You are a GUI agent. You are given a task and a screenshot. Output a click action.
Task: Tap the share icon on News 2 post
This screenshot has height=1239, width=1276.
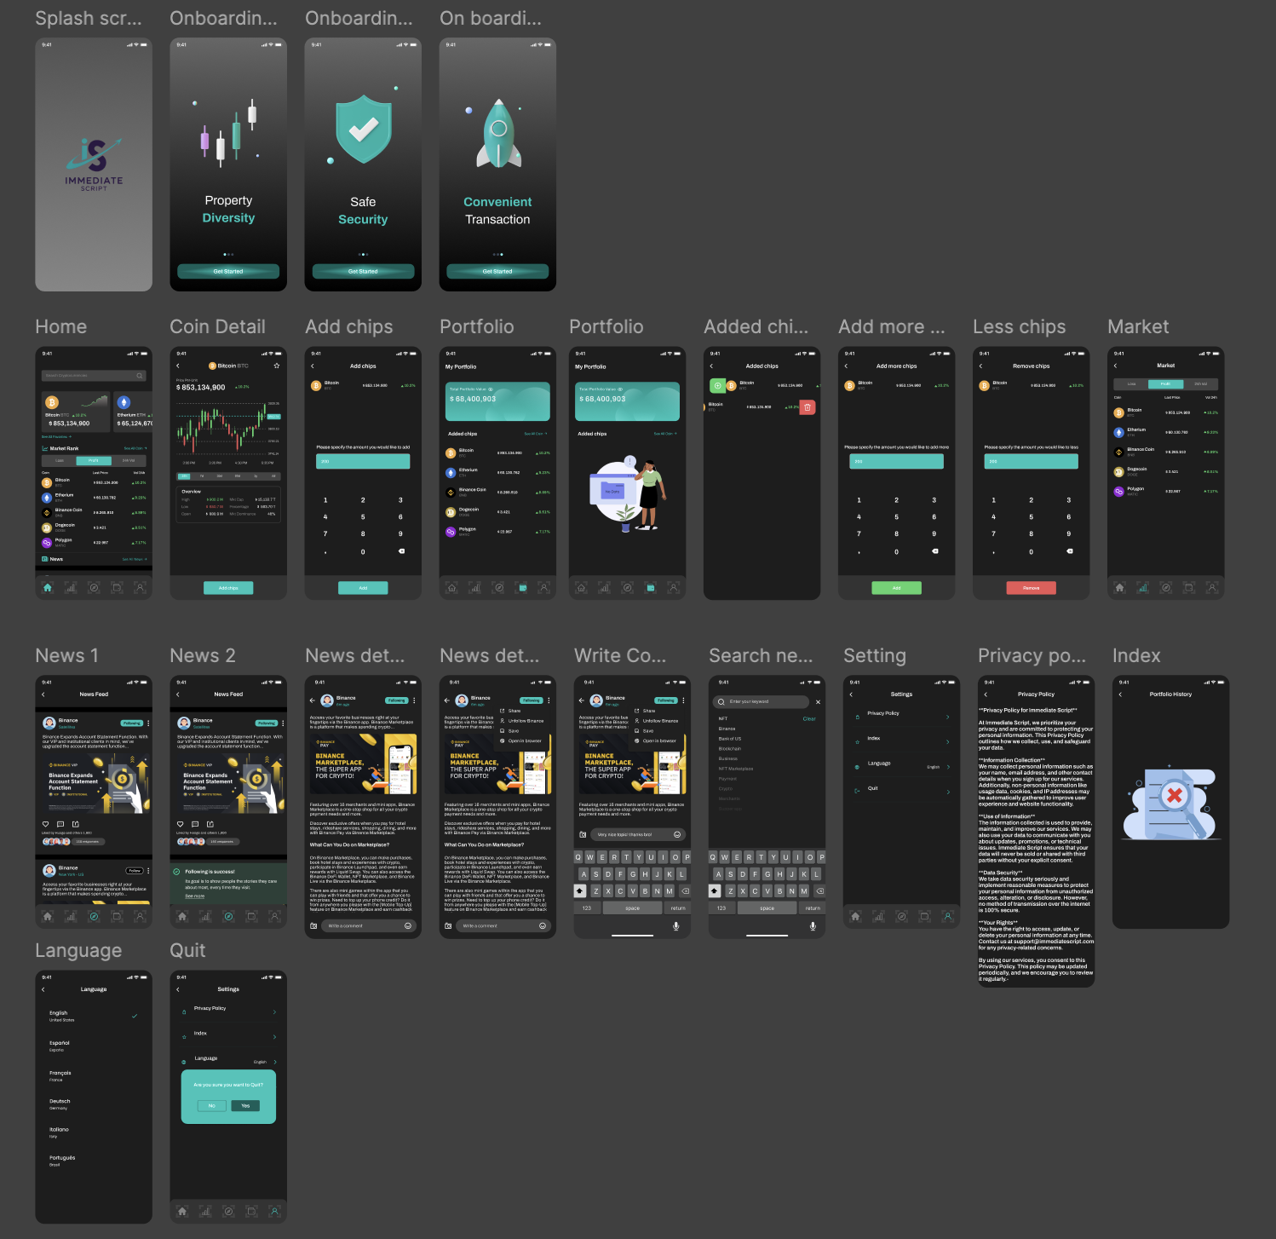[x=210, y=824]
